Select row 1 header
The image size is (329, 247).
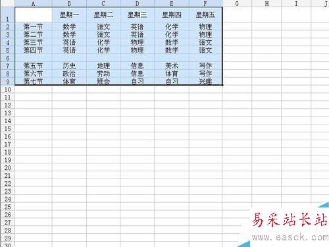7,15
